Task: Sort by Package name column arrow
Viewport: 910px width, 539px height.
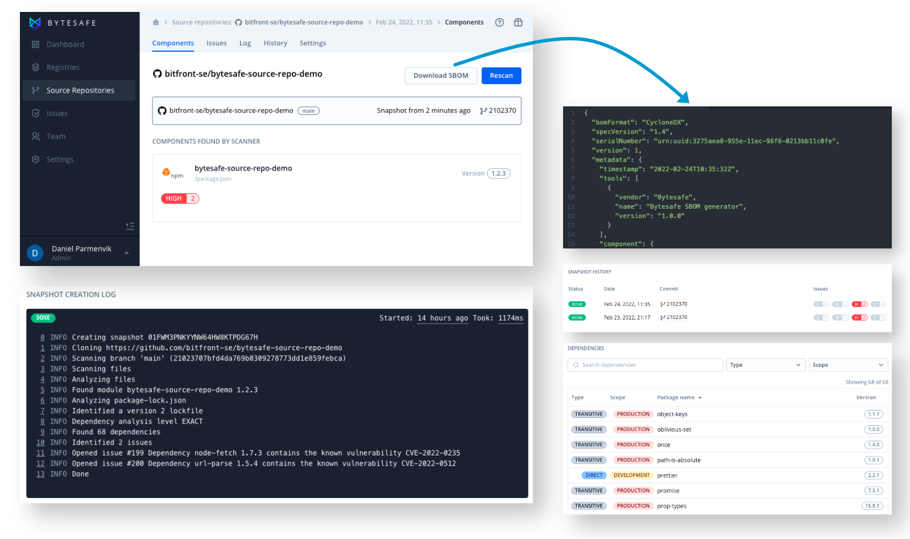Action: (x=700, y=398)
